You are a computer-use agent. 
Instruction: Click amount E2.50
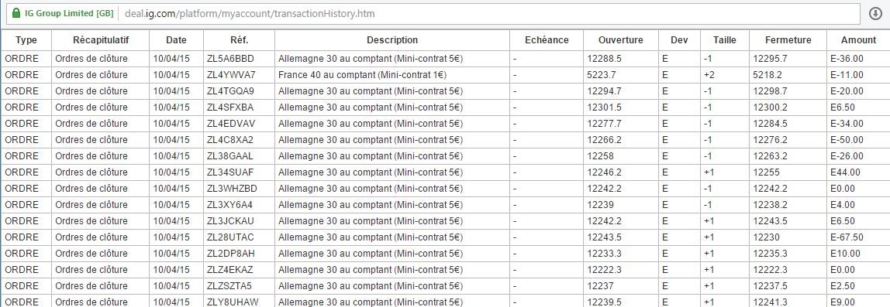coord(843,287)
